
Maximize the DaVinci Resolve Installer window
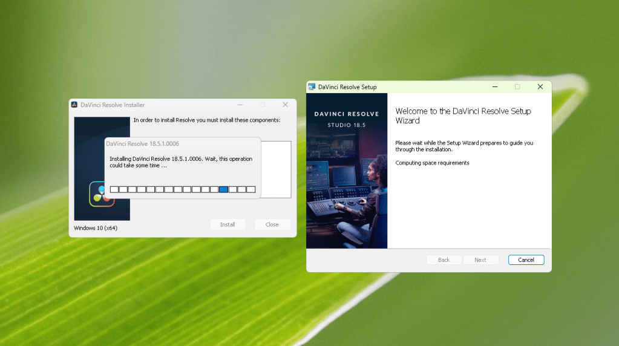262,105
